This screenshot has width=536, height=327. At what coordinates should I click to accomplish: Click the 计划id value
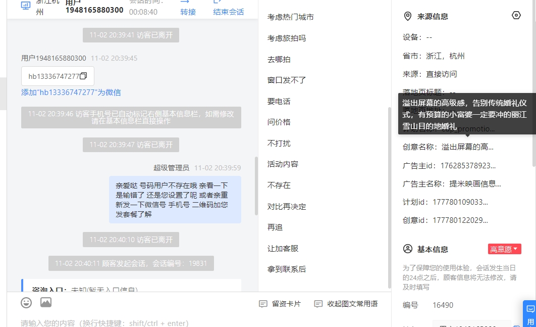click(x=460, y=202)
